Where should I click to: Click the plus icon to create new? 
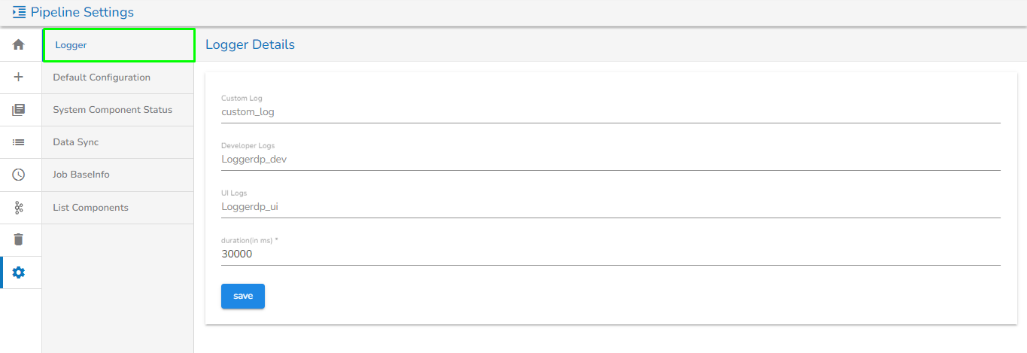[19, 77]
